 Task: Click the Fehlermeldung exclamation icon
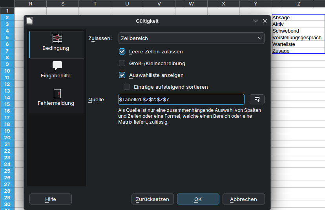[57, 93]
